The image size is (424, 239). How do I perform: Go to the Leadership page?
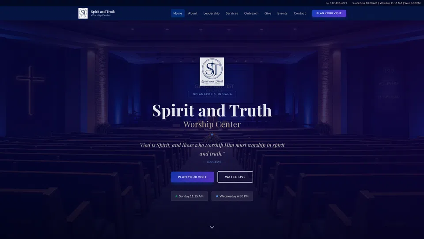[x=212, y=13]
